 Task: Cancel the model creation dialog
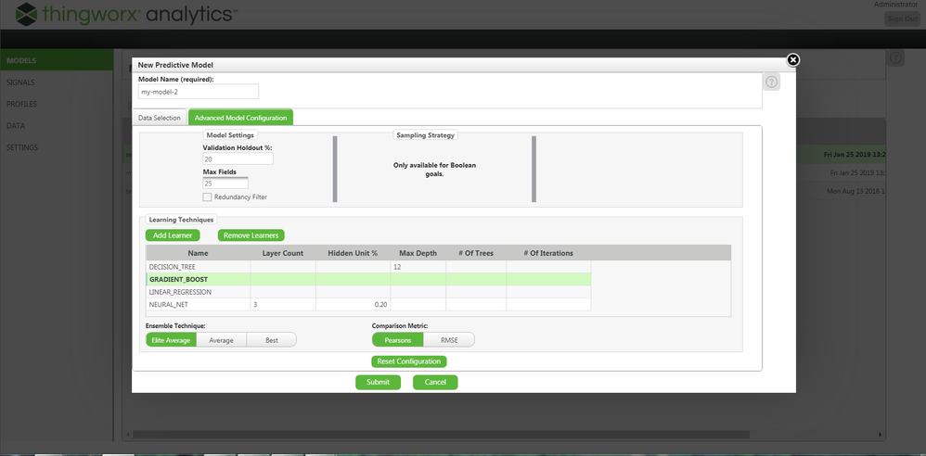(435, 382)
